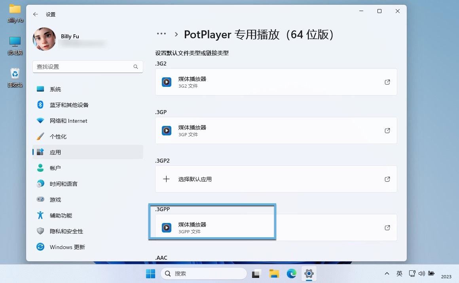
Task: Click the plus icon for .3GP2
Action: [x=166, y=179]
